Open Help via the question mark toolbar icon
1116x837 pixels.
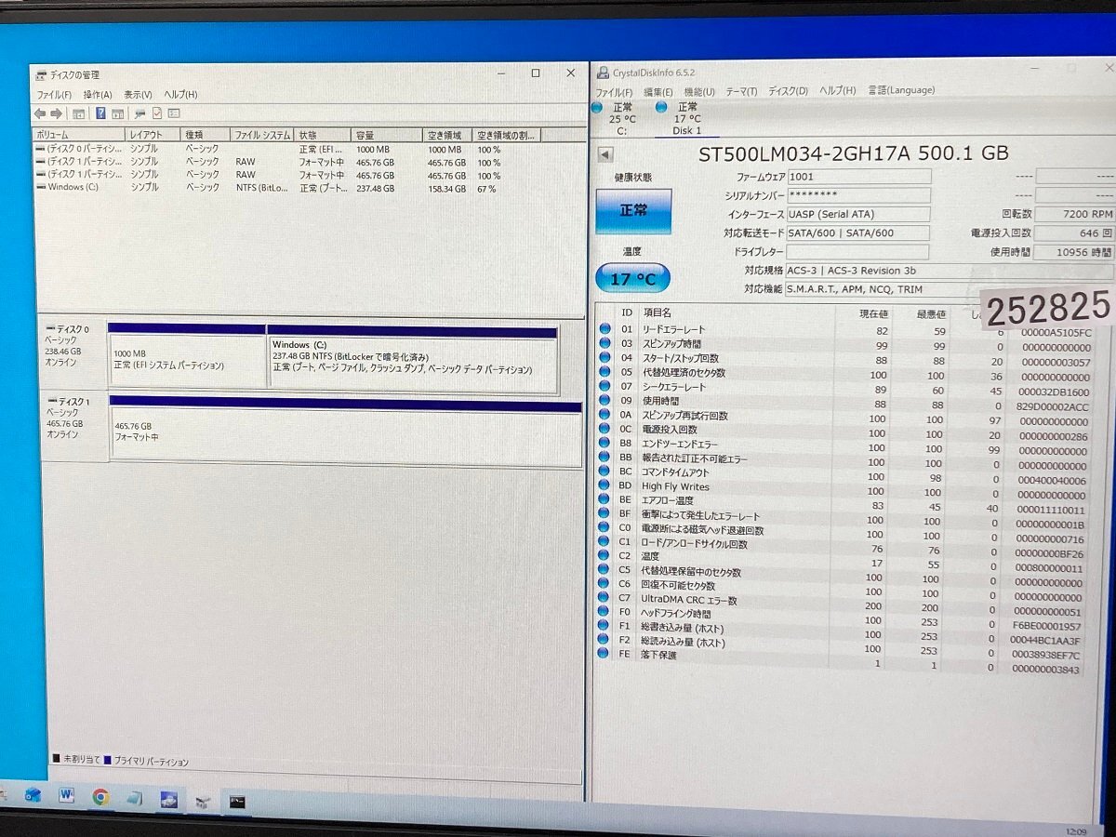tap(100, 113)
